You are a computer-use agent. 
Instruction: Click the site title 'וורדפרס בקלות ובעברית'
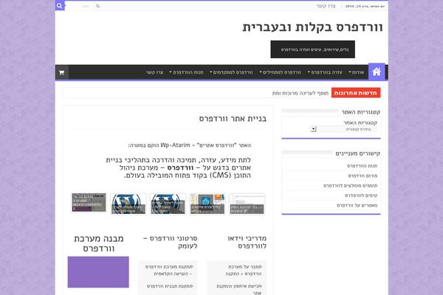(312, 27)
